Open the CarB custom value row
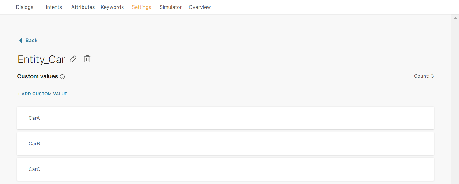This screenshot has width=459, height=184. 225,143
